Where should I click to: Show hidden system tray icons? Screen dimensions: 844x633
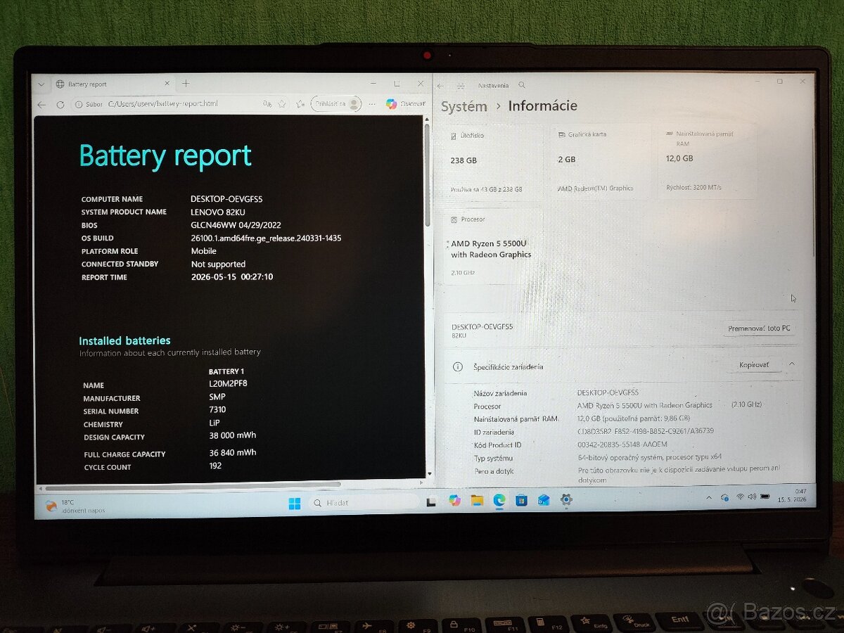click(709, 497)
